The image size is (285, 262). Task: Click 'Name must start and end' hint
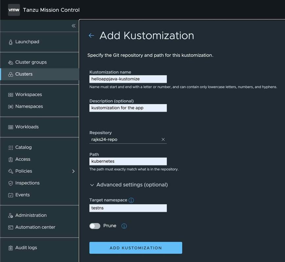point(183,87)
